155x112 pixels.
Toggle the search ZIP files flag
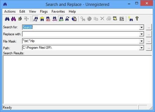point(61,19)
